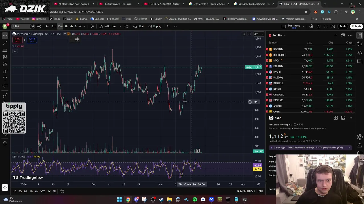Open the Alerts clock panel in right sidebar

(x=360, y=44)
